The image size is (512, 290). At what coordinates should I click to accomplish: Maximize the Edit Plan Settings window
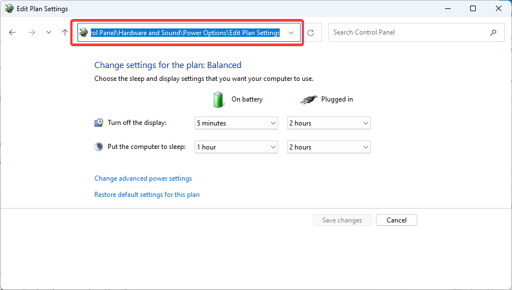tap(473, 8)
